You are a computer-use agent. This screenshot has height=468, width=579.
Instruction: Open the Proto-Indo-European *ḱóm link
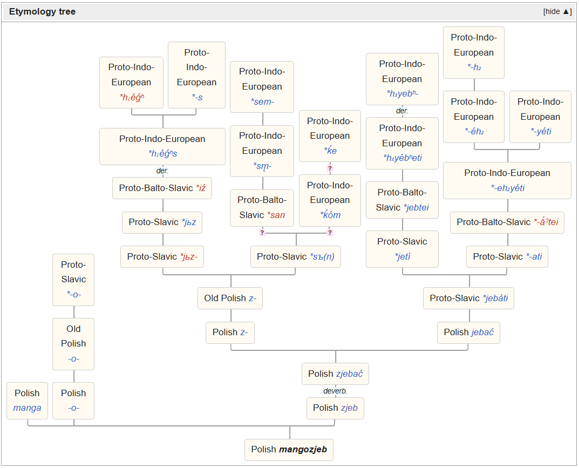[330, 215]
